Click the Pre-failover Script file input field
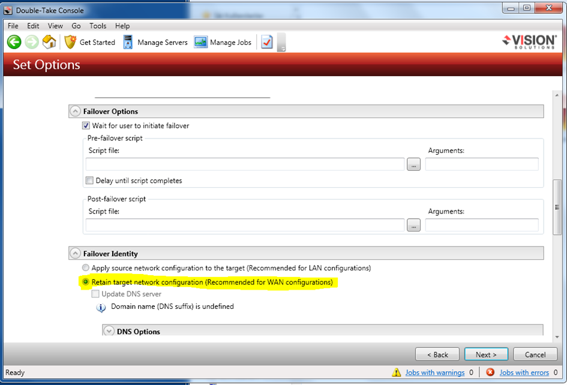 245,164
